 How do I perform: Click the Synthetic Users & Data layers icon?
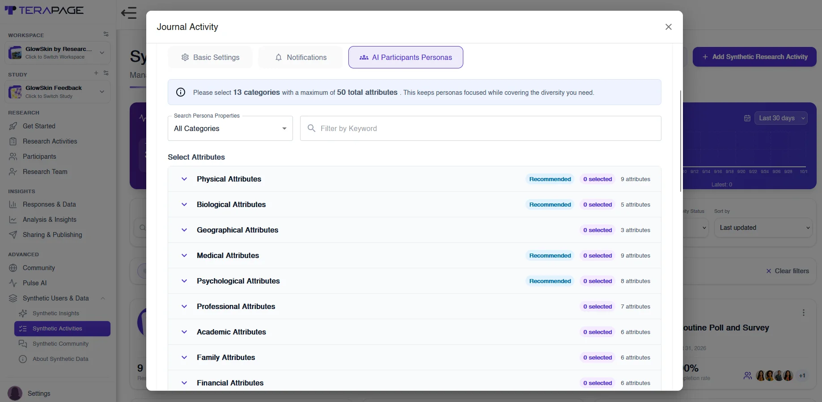coord(13,298)
